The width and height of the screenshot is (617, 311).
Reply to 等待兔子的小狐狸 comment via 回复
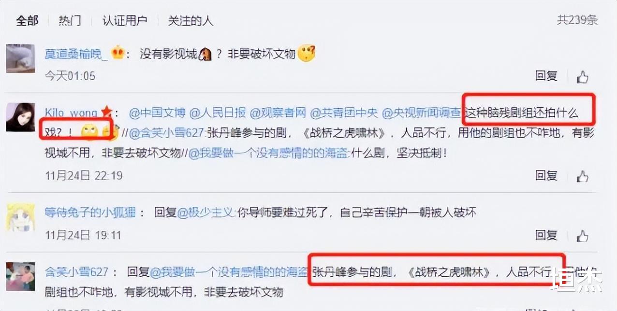click(546, 235)
